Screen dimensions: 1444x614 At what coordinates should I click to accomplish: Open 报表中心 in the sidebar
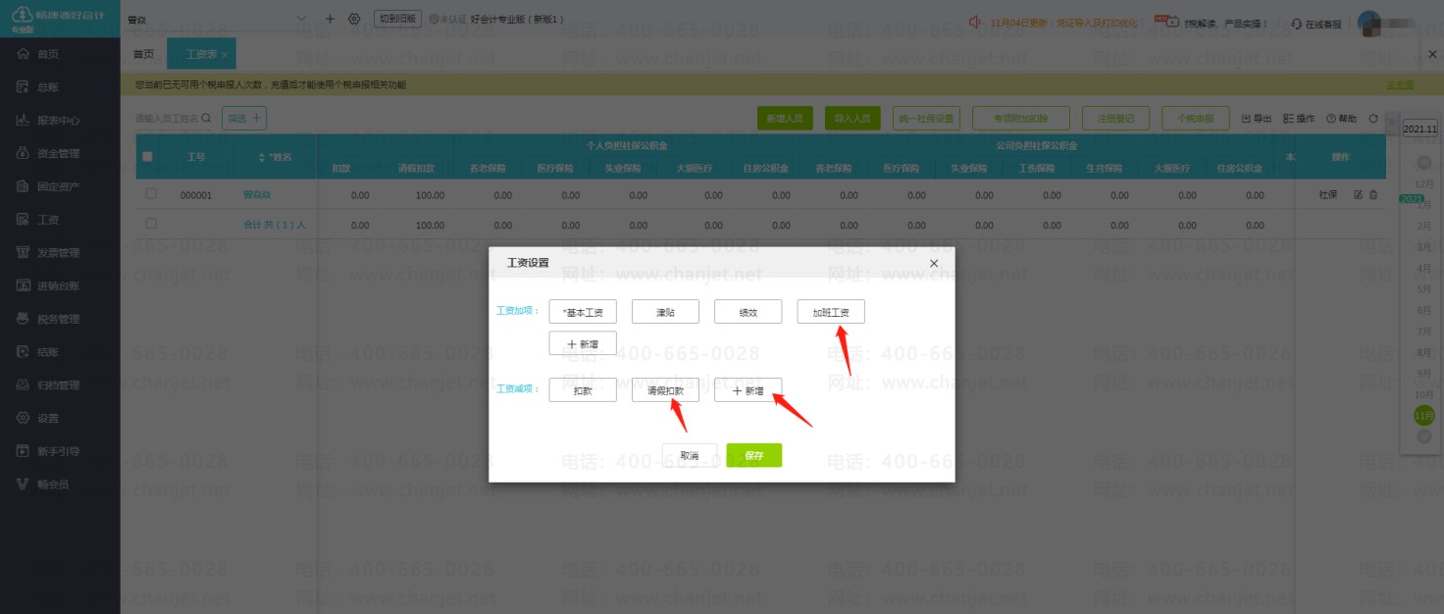tap(59, 121)
